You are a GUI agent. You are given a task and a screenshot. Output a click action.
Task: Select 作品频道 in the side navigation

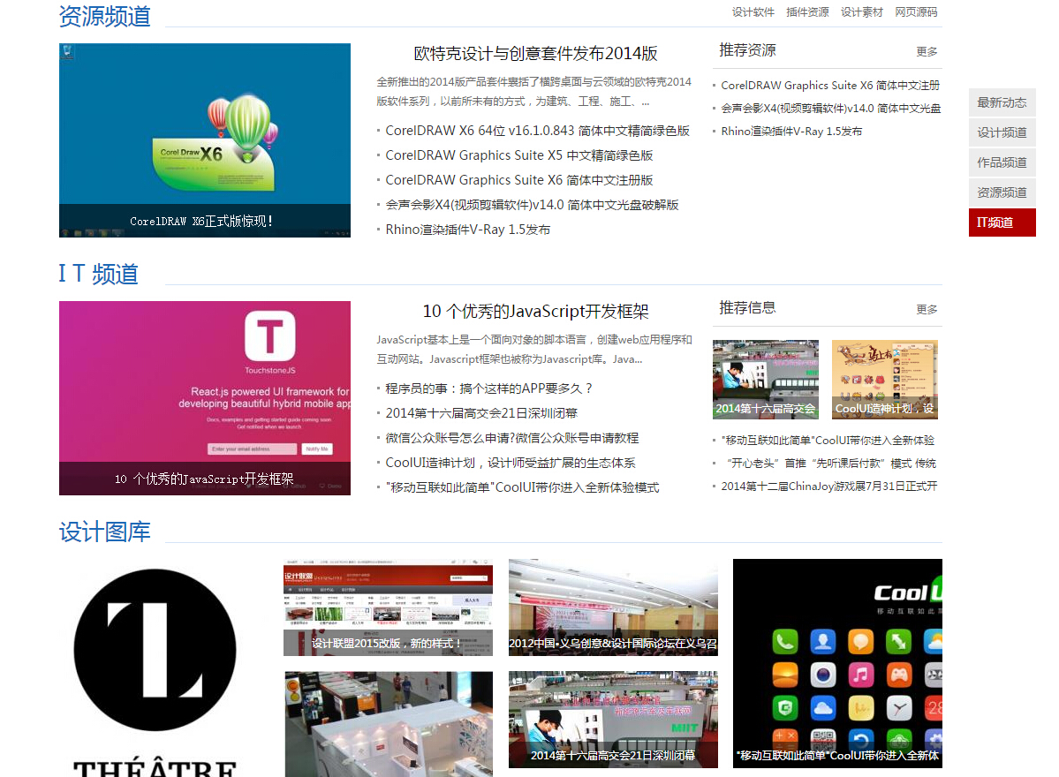coord(1002,162)
